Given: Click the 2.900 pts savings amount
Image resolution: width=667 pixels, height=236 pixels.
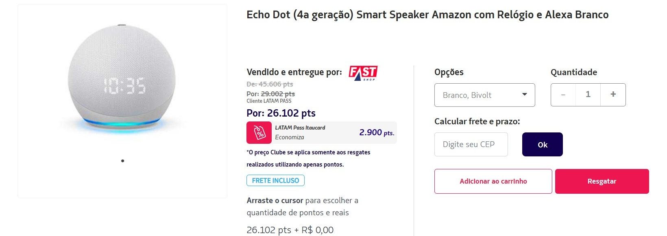Looking at the screenshot, I should click(x=377, y=132).
